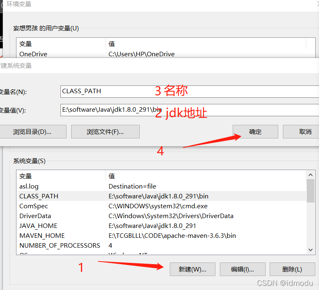Click value E:\software\Java\jdk1.8.0_291 of JAVA_HOME

(152, 226)
